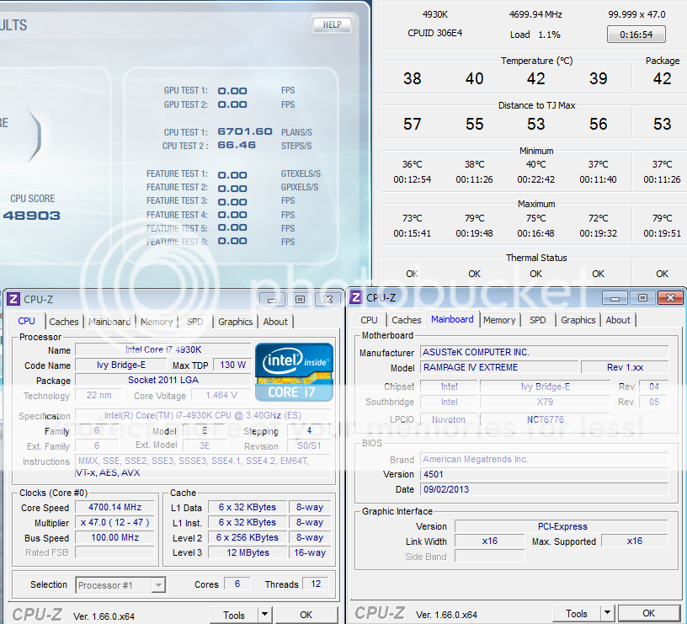Click the CPU-Z icon in left window title bar
The image size is (687, 624).
tap(13, 299)
